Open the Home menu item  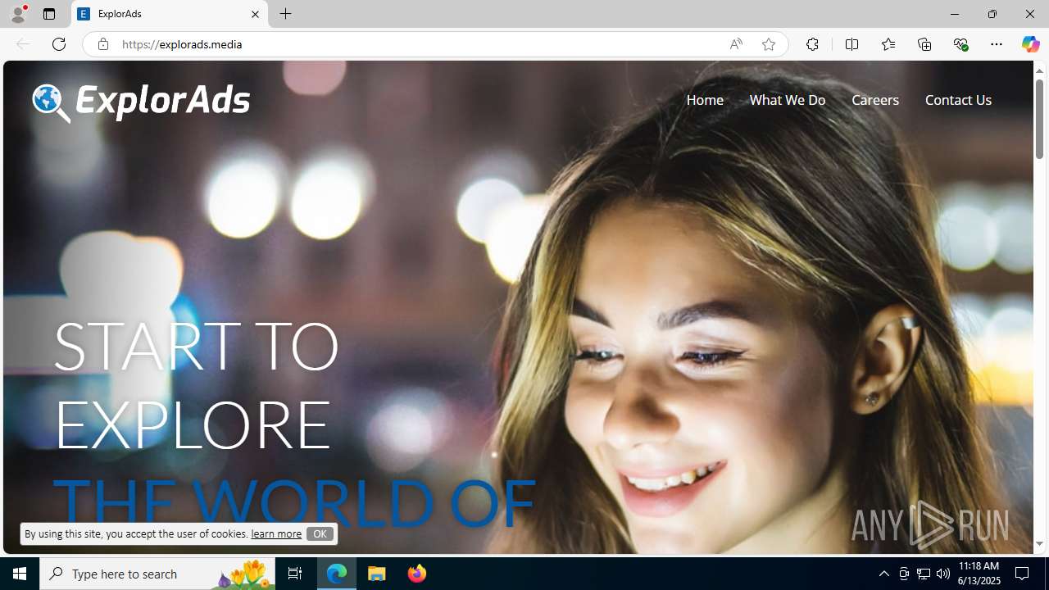coord(705,100)
